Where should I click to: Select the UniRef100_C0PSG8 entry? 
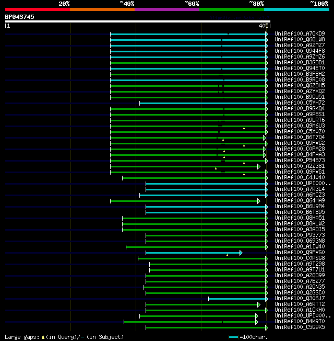click(300, 258)
